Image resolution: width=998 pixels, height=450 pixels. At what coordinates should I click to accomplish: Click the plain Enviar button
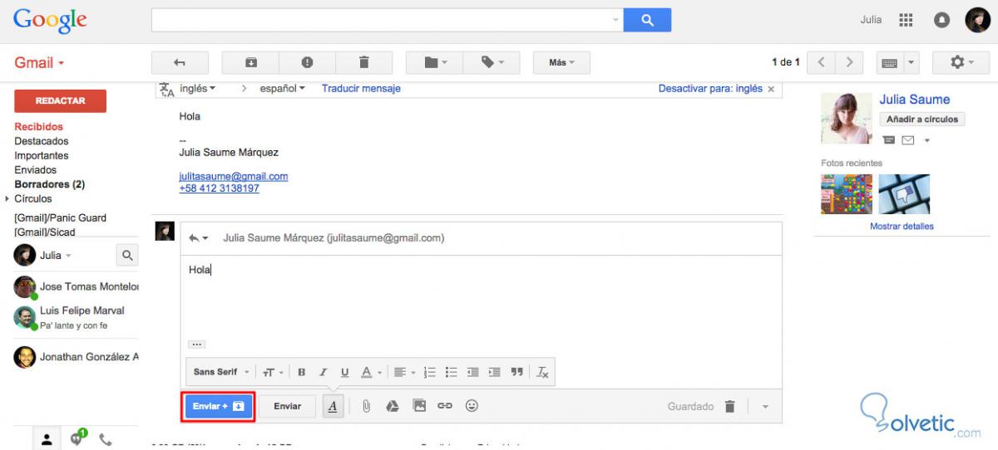pyautogui.click(x=288, y=406)
